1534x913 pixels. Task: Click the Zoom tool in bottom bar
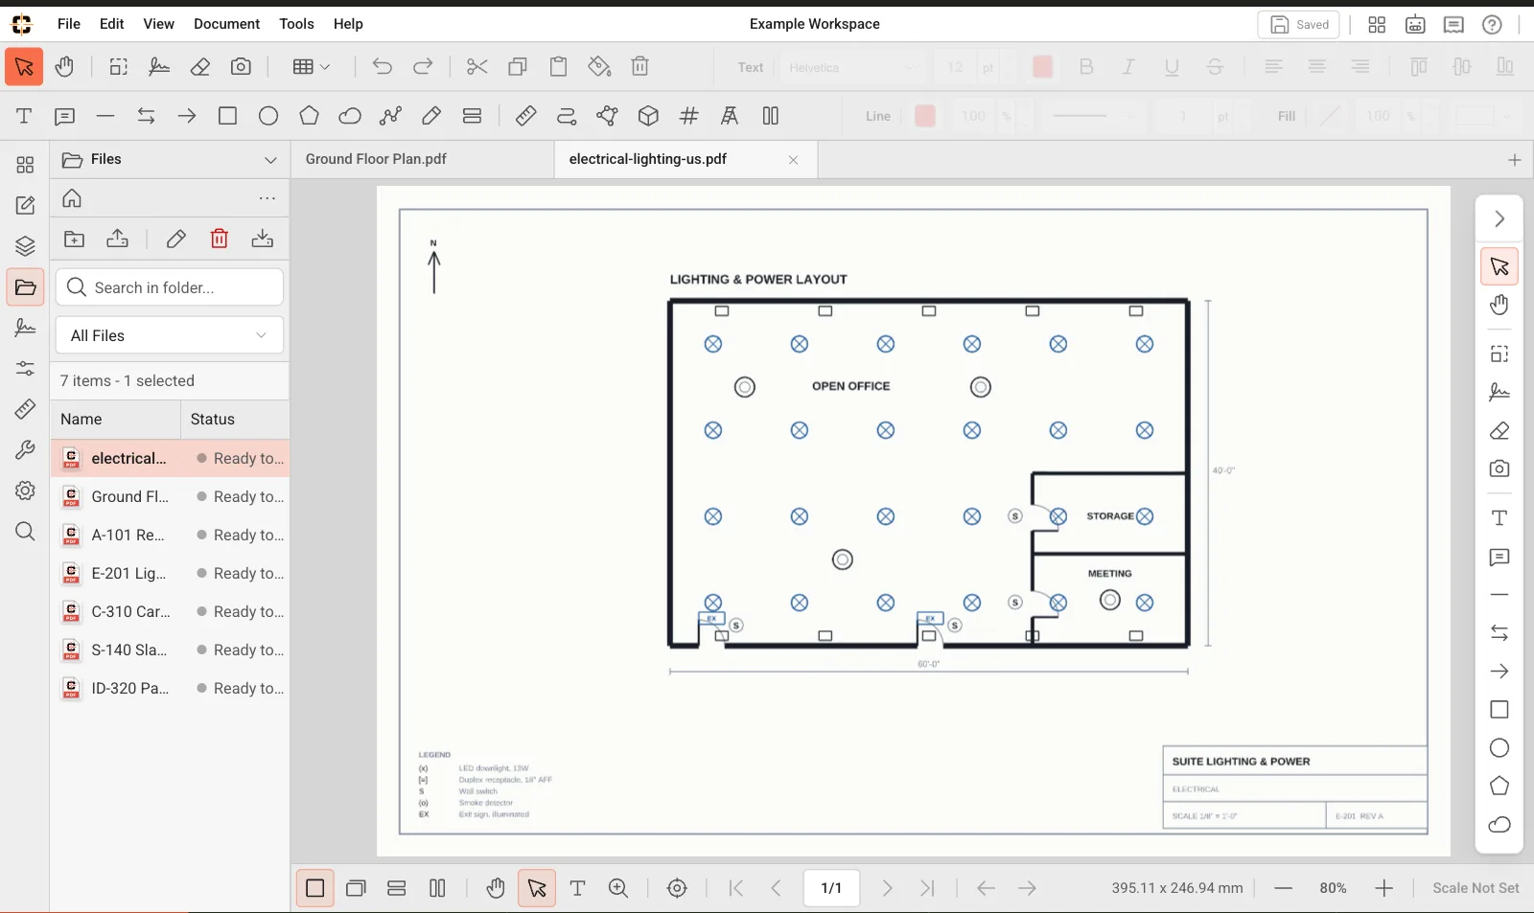tap(618, 888)
